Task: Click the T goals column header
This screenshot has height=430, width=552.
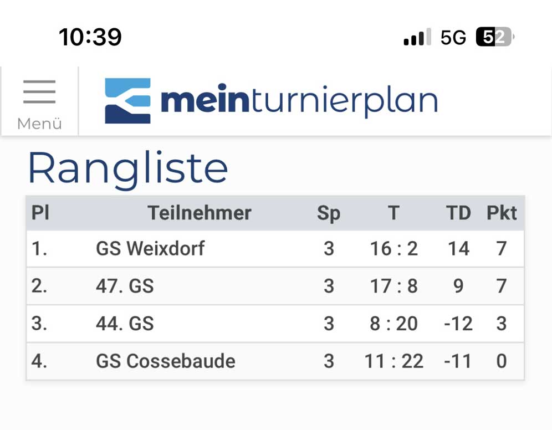Action: pos(393,213)
